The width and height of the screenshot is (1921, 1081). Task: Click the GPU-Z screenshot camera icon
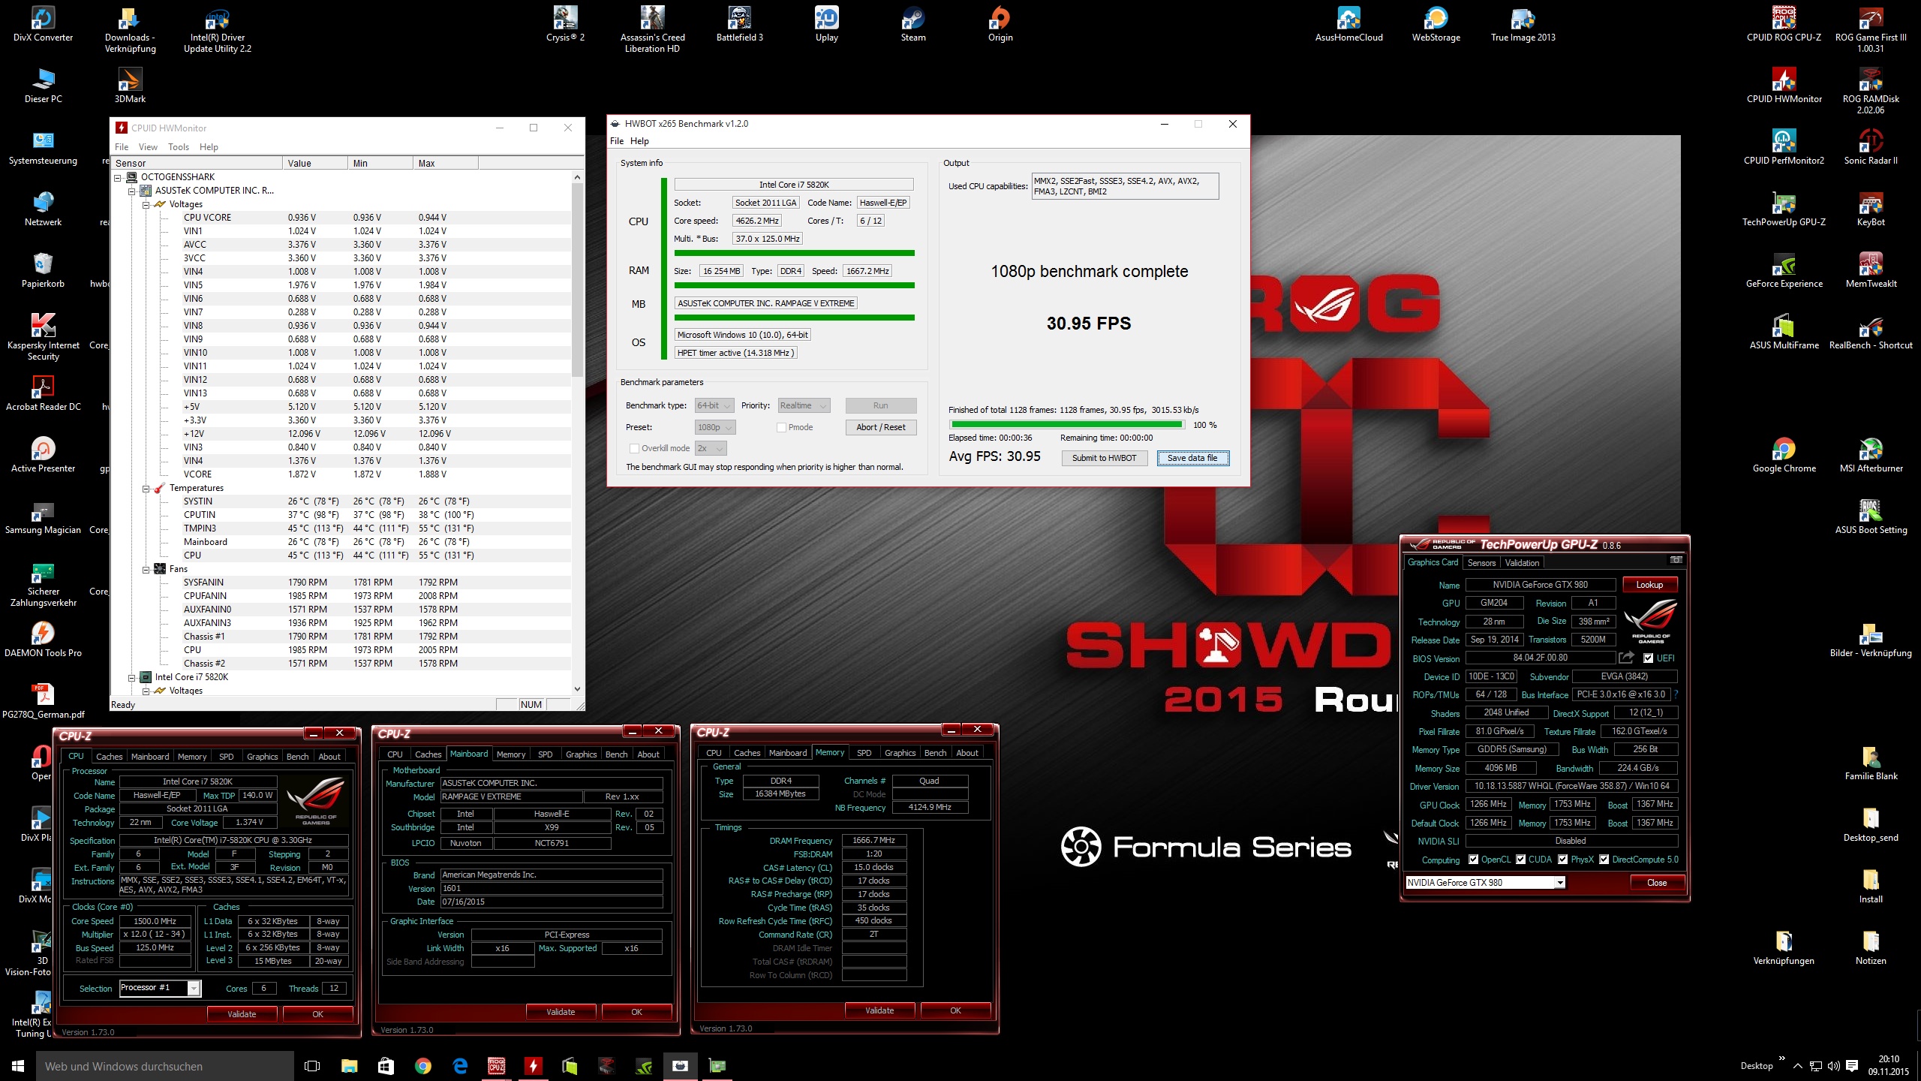pyautogui.click(x=1676, y=561)
